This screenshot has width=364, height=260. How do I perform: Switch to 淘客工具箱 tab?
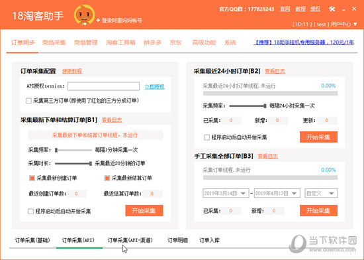click(120, 42)
